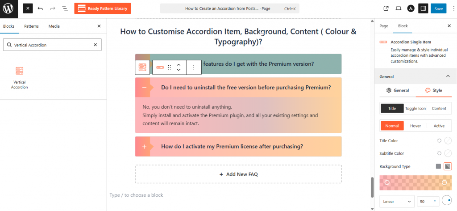This screenshot has width=457, height=211.
Task: Open the Document Overview list icon
Action: click(x=65, y=8)
